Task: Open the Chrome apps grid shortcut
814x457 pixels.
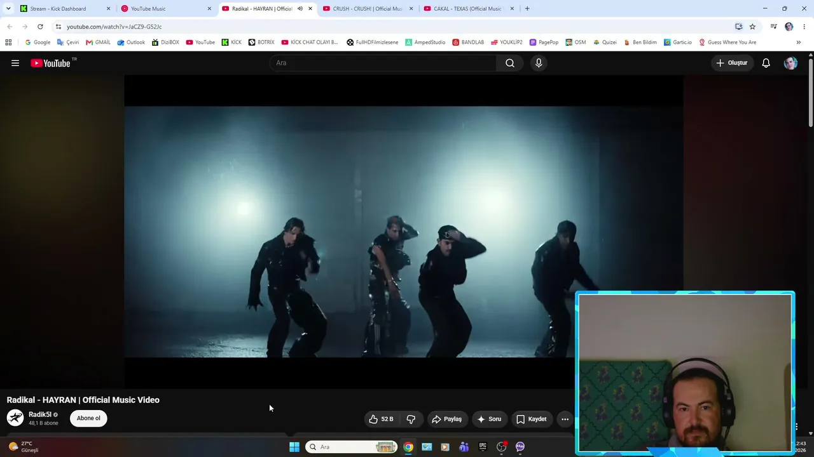Action: [8, 43]
